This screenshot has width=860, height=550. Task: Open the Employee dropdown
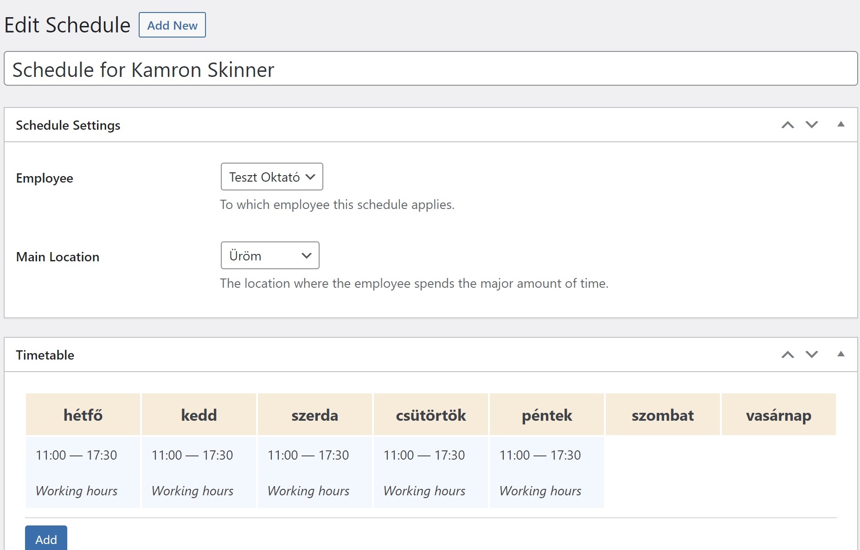pyautogui.click(x=272, y=177)
